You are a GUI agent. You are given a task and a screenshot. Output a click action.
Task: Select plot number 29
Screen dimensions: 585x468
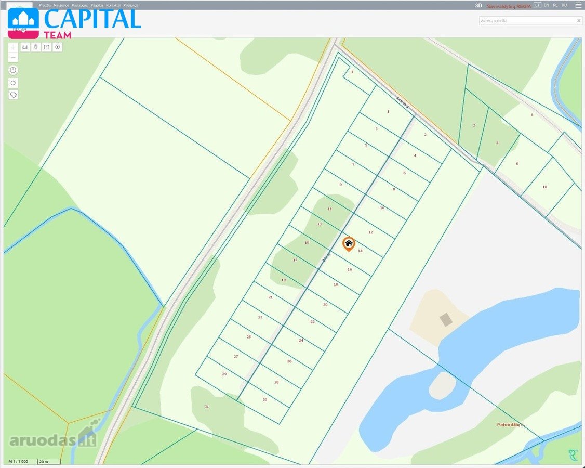(x=224, y=374)
